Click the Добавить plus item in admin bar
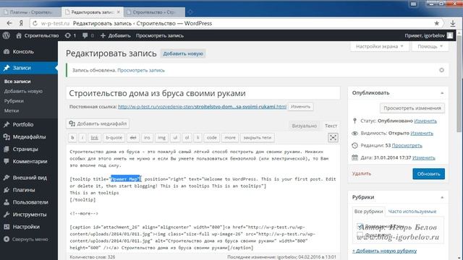Image resolution: width=463 pixels, height=260 pixels. (x=115, y=35)
